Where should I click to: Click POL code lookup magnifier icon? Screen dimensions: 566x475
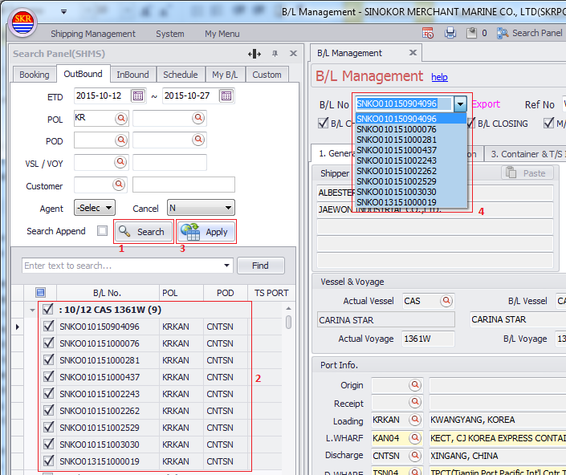click(121, 118)
